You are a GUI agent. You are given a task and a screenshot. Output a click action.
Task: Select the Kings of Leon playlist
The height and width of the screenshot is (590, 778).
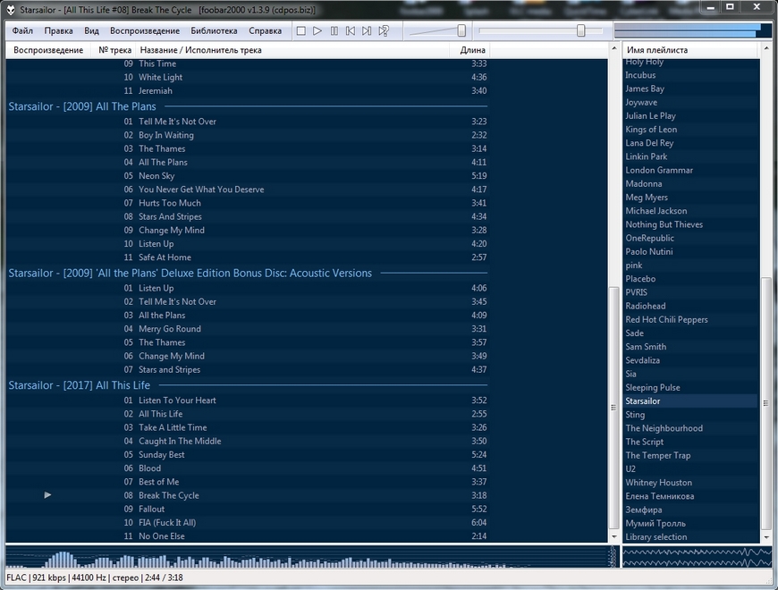click(690, 130)
